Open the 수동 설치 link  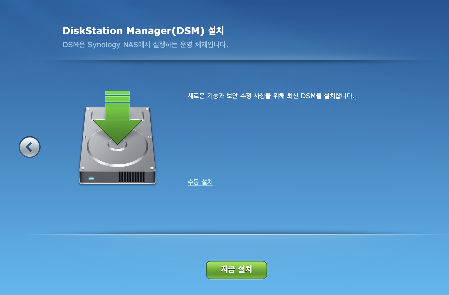point(200,182)
